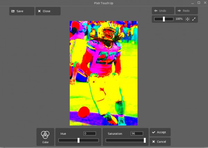Minimize the Pixlr Touch Up window
The width and height of the screenshot is (208, 148).
tap(193, 3)
